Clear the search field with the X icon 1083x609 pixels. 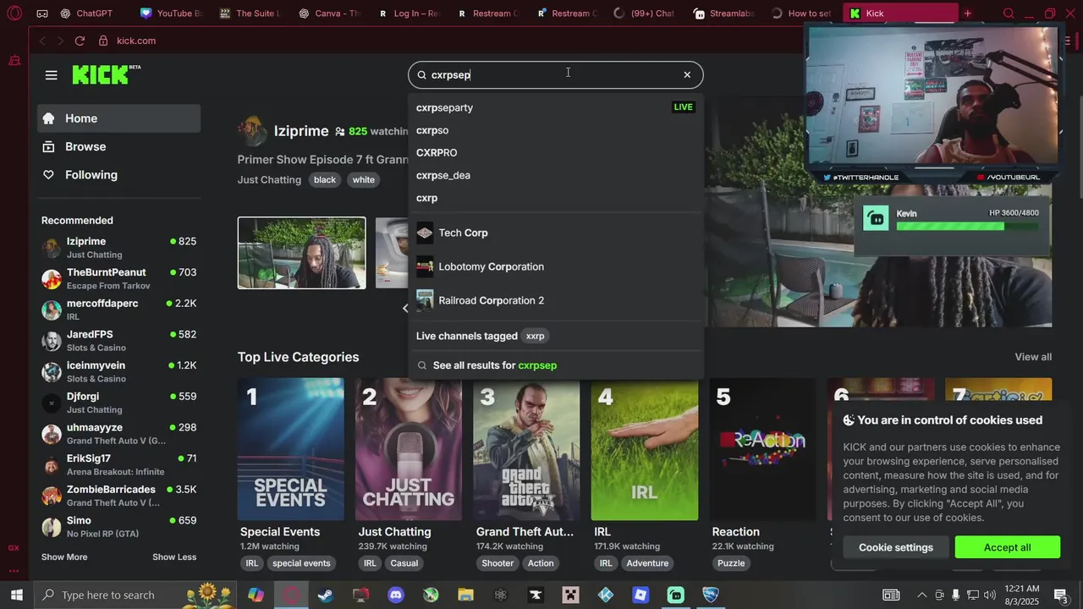pyautogui.click(x=687, y=74)
